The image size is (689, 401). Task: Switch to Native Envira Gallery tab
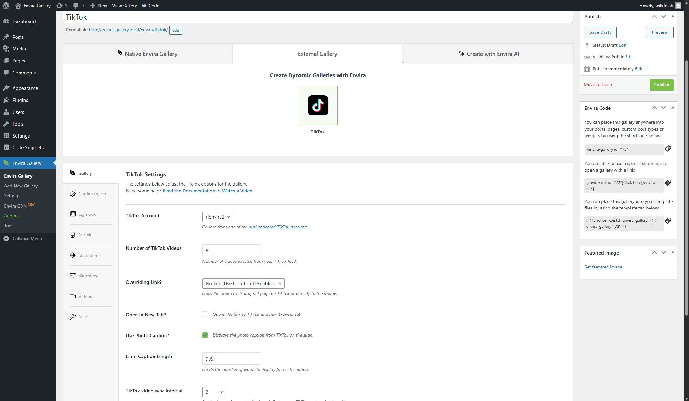(148, 54)
